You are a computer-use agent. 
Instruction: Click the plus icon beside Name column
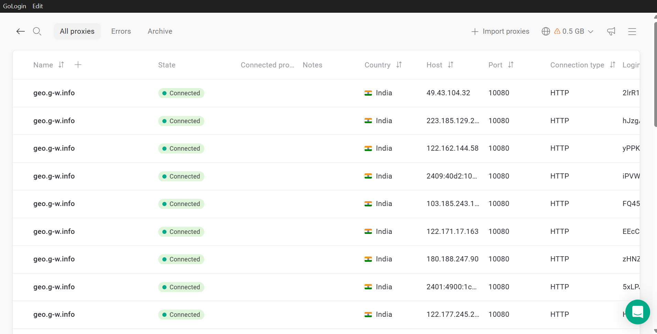78,65
